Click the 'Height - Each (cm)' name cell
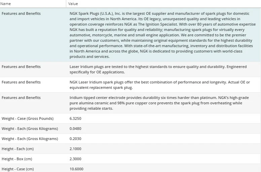 (x=17, y=149)
